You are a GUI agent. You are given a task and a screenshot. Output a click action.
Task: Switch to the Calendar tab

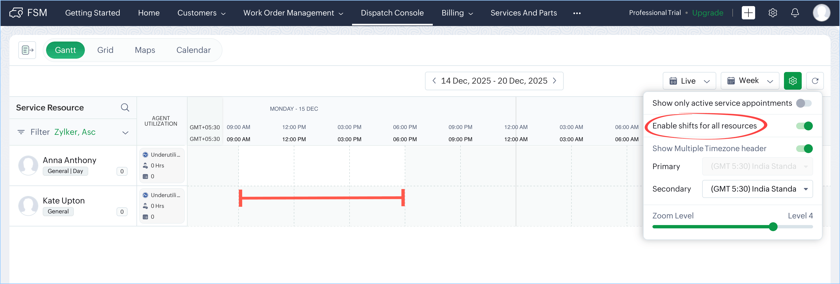point(193,50)
